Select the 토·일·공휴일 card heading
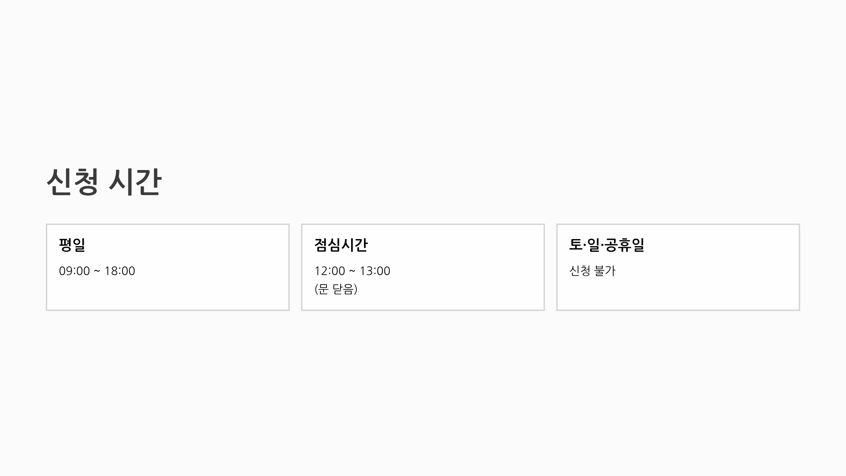846x476 pixels. 607,245
